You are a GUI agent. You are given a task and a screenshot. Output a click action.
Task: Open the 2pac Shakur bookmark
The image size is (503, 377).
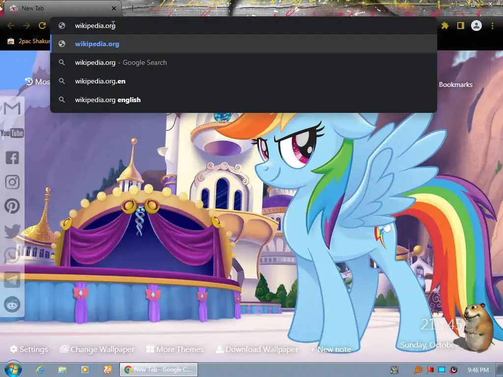point(29,41)
